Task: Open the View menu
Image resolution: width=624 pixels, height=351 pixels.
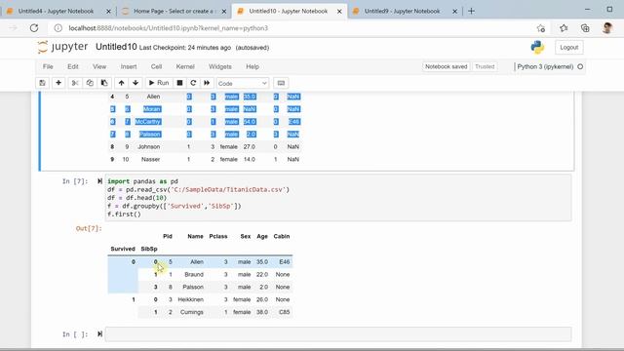Action: click(99, 66)
